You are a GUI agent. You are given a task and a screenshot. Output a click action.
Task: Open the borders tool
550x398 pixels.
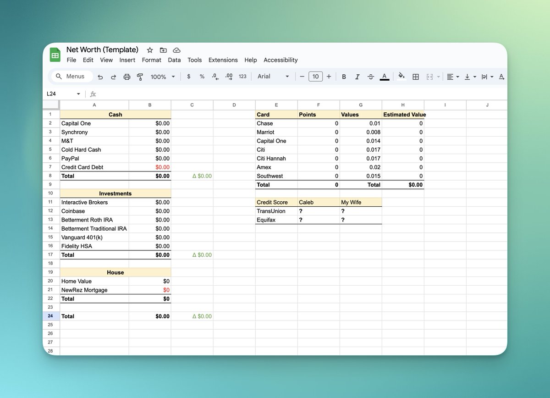416,77
